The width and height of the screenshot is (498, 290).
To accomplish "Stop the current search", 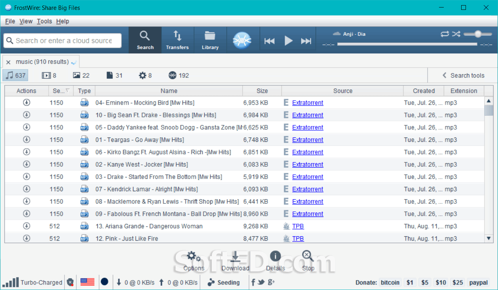I will pos(308,261).
